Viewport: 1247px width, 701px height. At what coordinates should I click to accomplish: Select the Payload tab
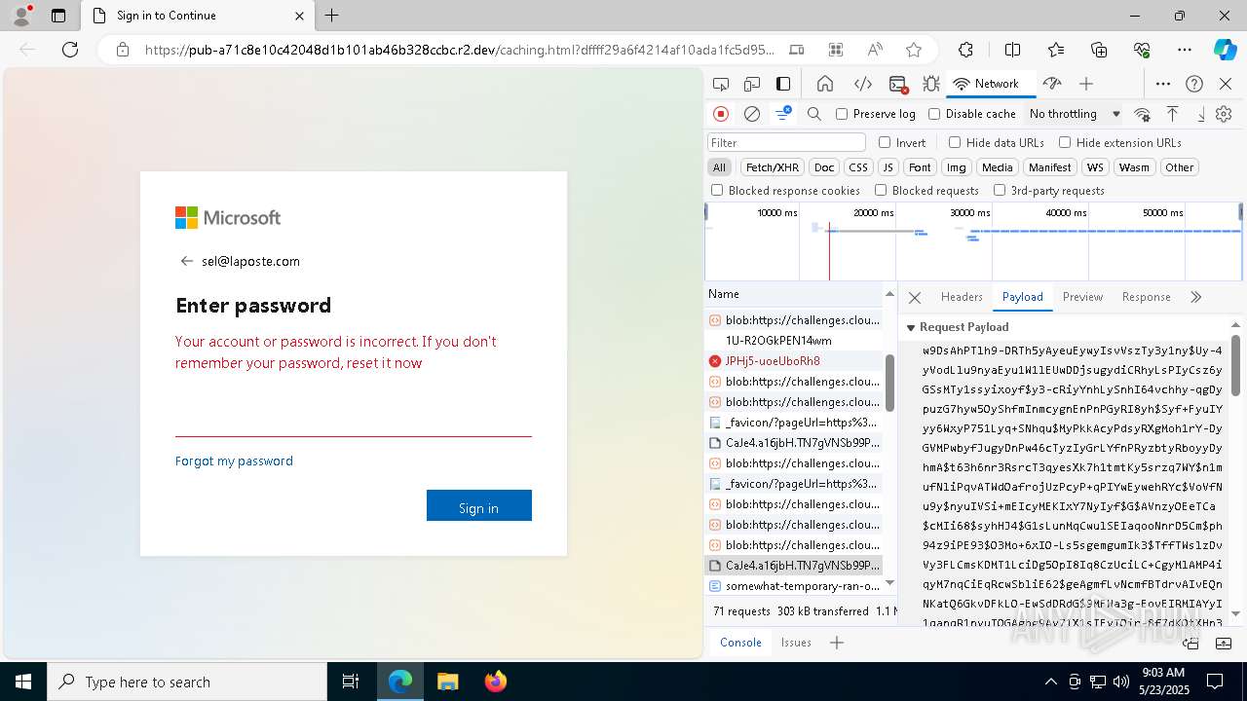coord(1022,297)
